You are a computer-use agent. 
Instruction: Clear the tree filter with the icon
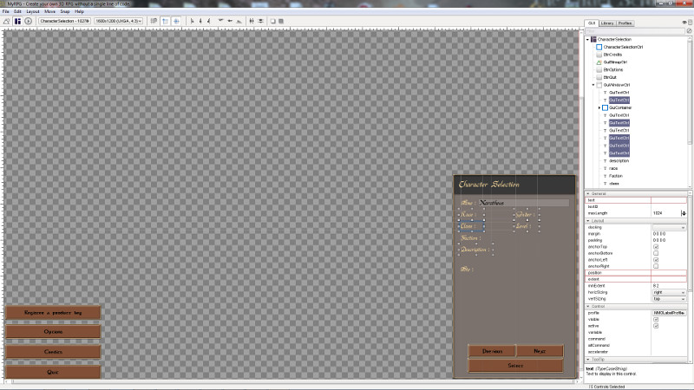pos(689,31)
